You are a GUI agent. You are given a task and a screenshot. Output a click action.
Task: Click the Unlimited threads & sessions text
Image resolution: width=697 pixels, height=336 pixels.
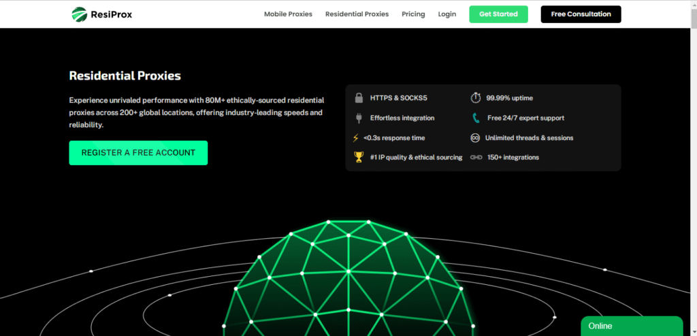point(529,138)
